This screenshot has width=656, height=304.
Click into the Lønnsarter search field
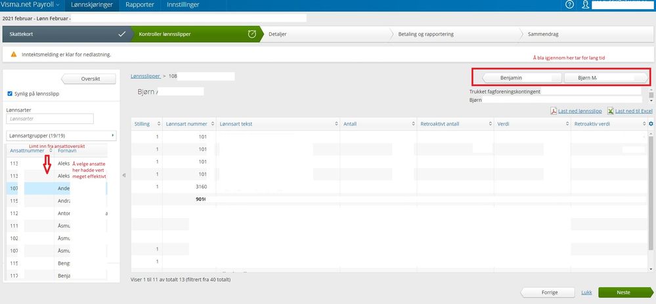pos(50,119)
